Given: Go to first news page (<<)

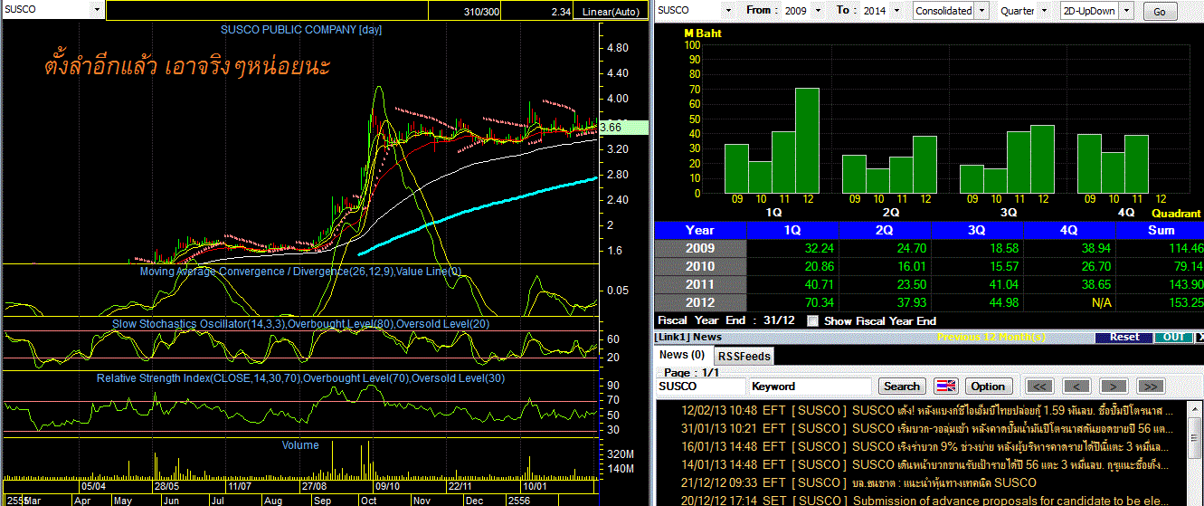Looking at the screenshot, I should click(x=1040, y=386).
